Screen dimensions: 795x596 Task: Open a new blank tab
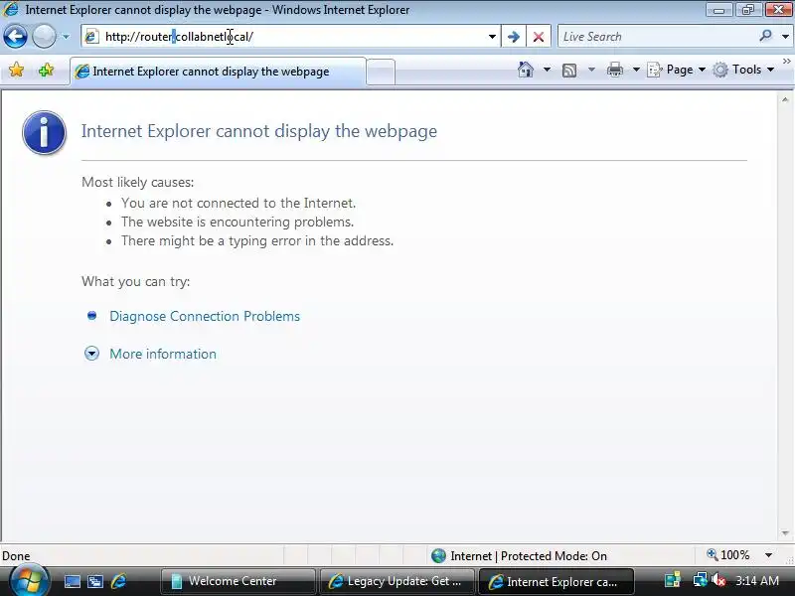381,72
